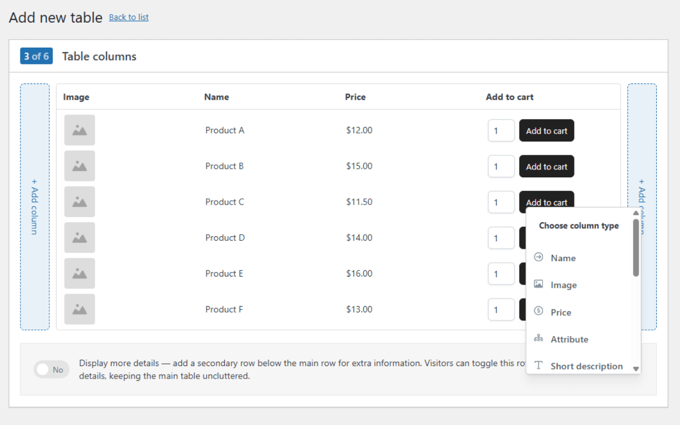Click the Price dollar icon

tap(538, 312)
